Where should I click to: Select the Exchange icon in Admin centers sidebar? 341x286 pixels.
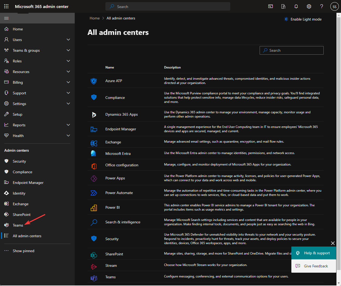click(6, 204)
